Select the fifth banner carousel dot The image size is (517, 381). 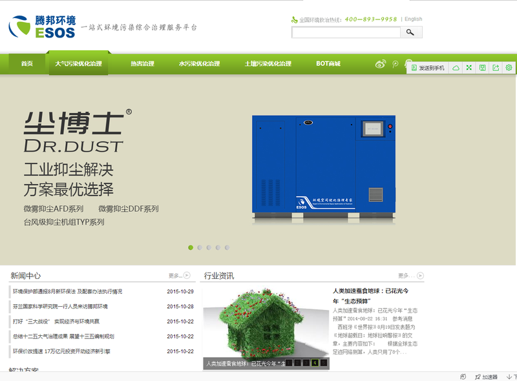pos(227,247)
